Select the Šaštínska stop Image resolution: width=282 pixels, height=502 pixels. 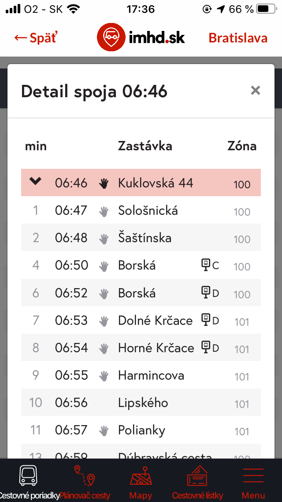pos(145,238)
